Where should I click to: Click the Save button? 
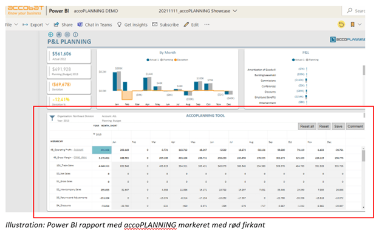(x=338, y=127)
